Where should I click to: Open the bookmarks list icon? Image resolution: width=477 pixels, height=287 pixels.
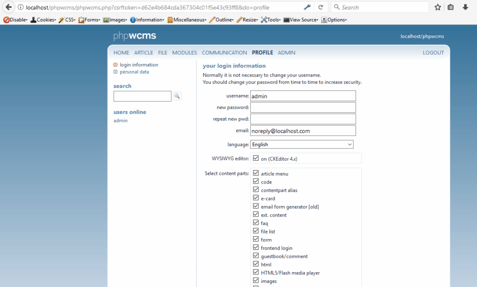450,7
